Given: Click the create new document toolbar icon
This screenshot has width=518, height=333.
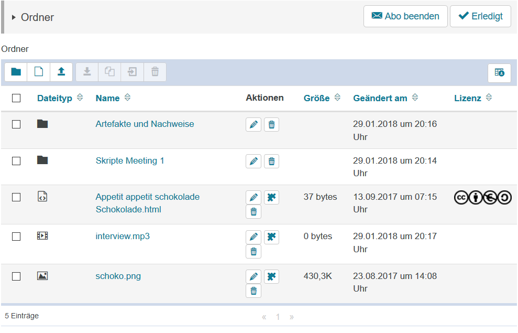Looking at the screenshot, I should pos(39,72).
